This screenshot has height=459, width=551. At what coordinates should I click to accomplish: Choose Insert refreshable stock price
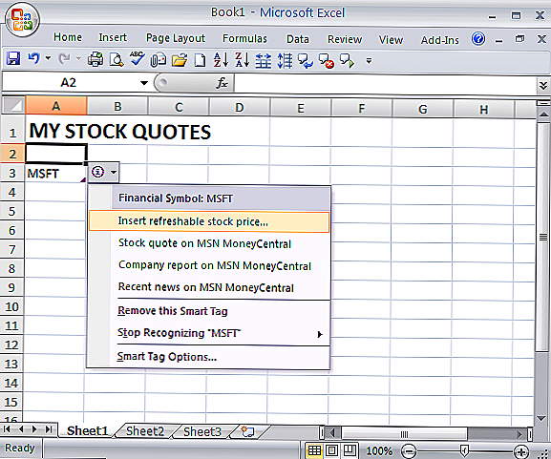point(209,221)
